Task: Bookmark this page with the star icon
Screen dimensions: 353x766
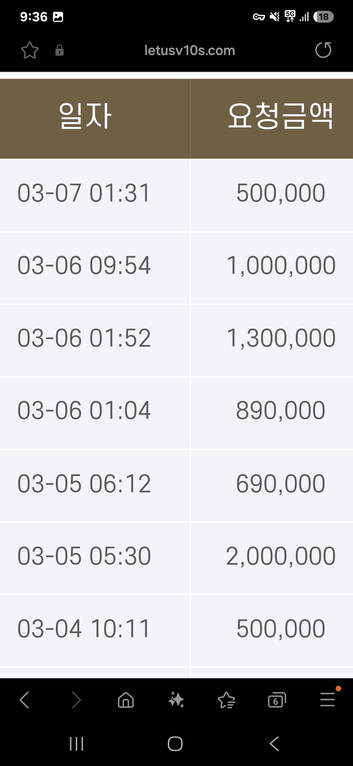Action: click(30, 50)
